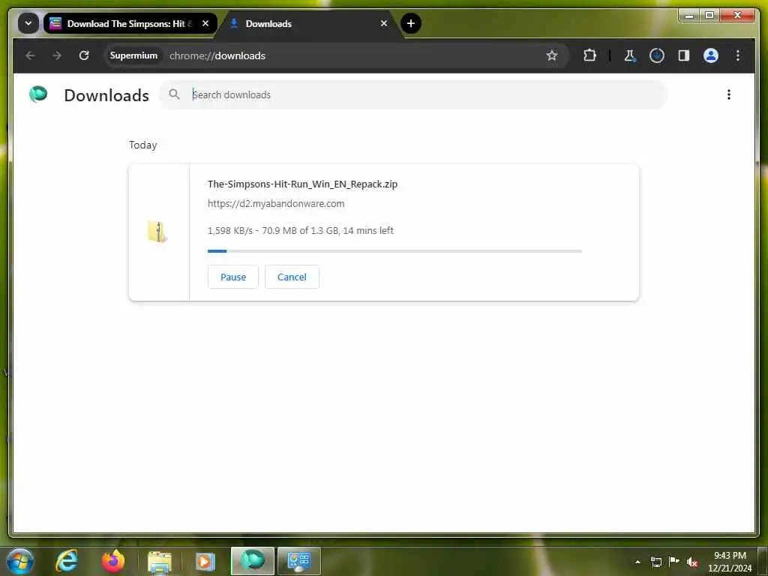Pause the Simpsons zip download
768x576 pixels.
click(x=233, y=277)
